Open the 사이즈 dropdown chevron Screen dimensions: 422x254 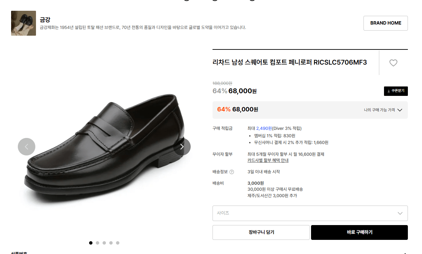pos(400,213)
